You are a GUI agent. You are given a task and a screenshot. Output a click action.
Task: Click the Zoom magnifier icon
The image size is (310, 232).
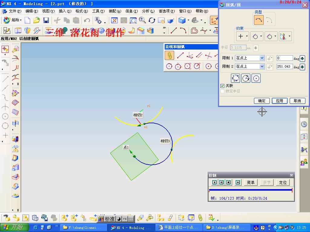tap(142, 20)
